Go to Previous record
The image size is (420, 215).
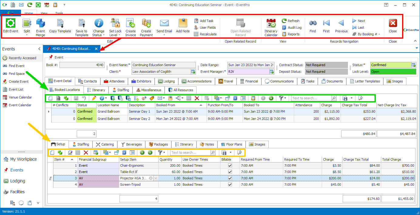(341, 26)
